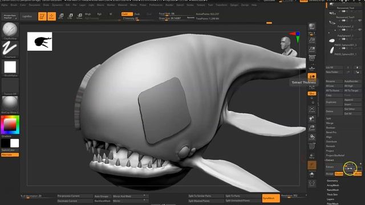365x205 pixels.
Task: Expand the Remesh section
Action: point(331,146)
